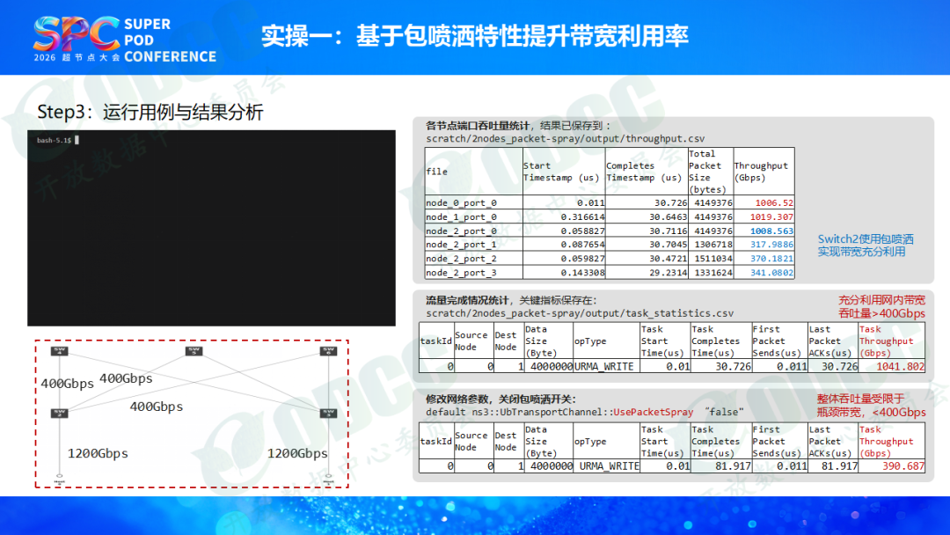Click the node_2_port_3 file cell
This screenshot has width=950, height=535.
[461, 273]
